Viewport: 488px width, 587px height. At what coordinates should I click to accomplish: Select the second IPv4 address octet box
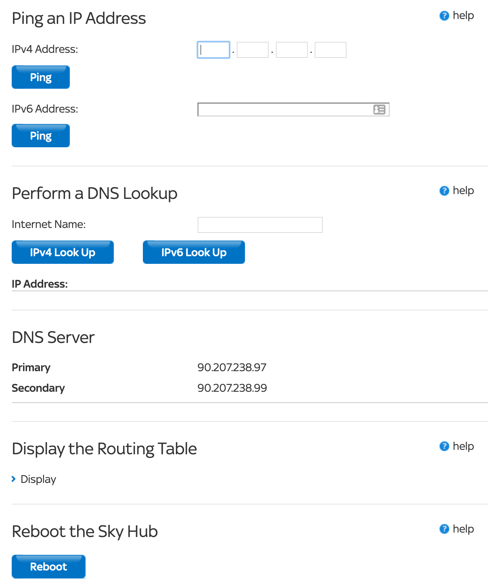pyautogui.click(x=252, y=50)
